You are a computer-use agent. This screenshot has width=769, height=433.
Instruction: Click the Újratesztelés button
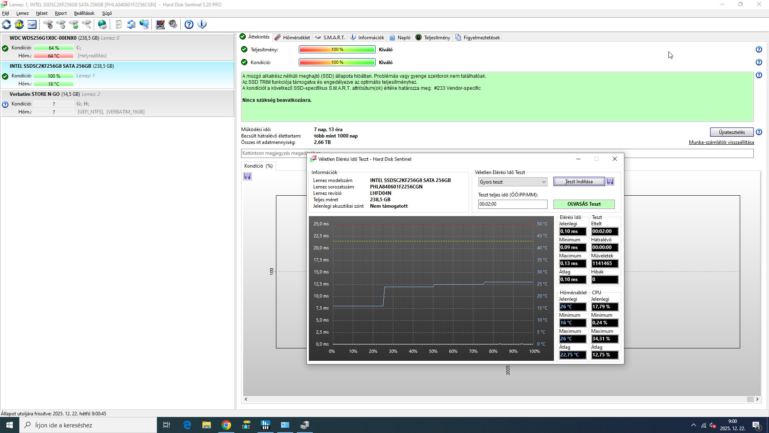point(731,132)
